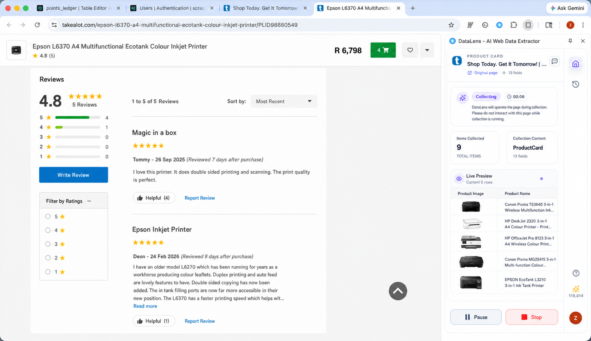Viewport: 591px width, 341px height.
Task: Pause the DataLens collection
Action: pyautogui.click(x=476, y=317)
